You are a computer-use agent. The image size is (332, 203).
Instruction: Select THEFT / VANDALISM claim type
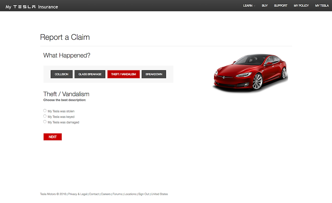tap(123, 74)
